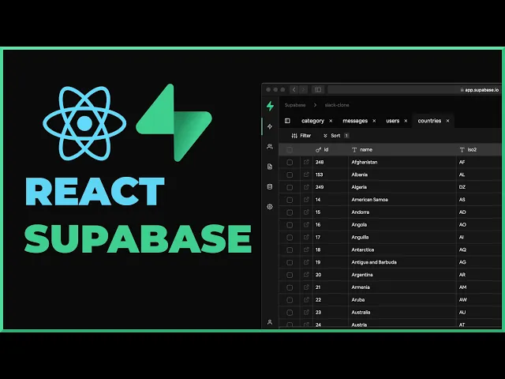
Task: Close the messages tab
Action: (374, 121)
